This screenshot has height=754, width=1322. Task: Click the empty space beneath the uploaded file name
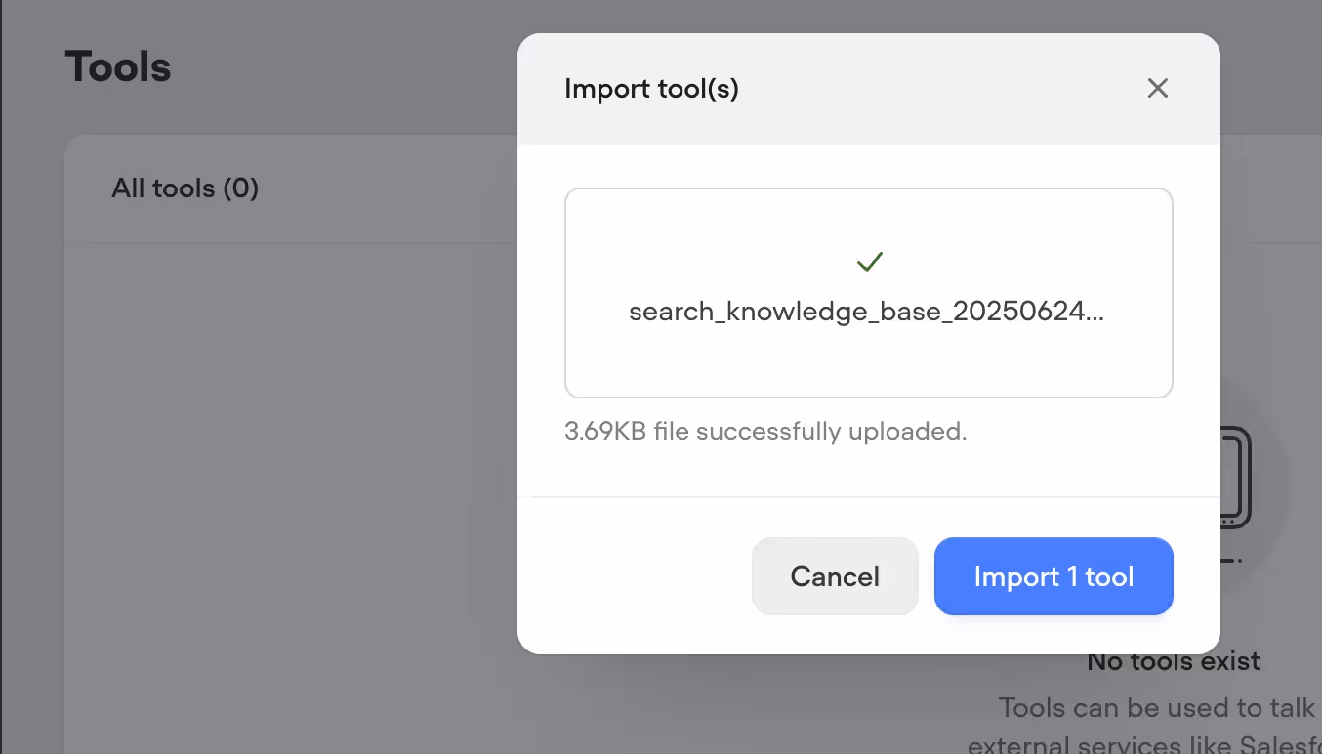tap(869, 361)
